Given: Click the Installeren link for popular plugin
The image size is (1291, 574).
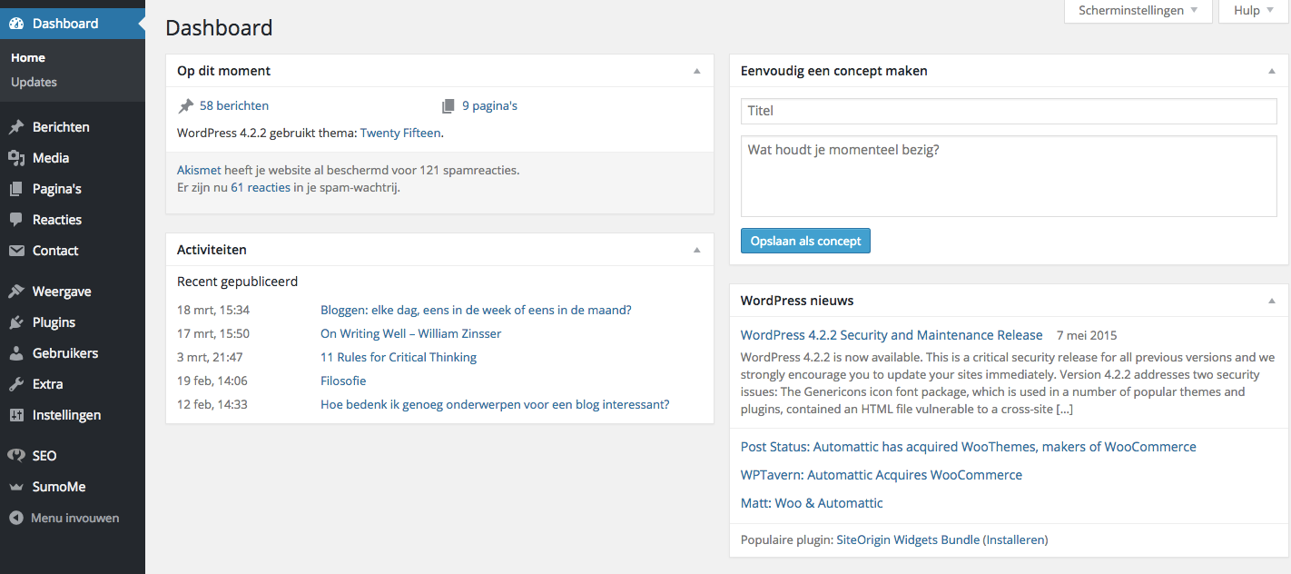Looking at the screenshot, I should click(1016, 539).
